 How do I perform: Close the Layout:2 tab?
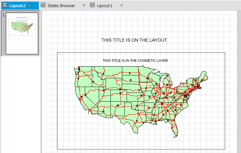coord(35,5)
